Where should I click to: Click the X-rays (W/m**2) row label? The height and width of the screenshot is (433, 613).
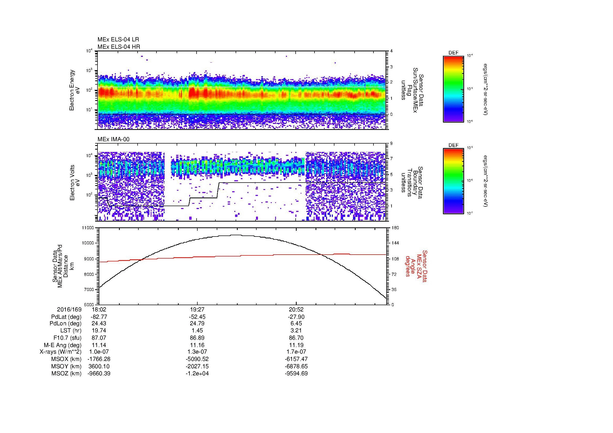61,352
